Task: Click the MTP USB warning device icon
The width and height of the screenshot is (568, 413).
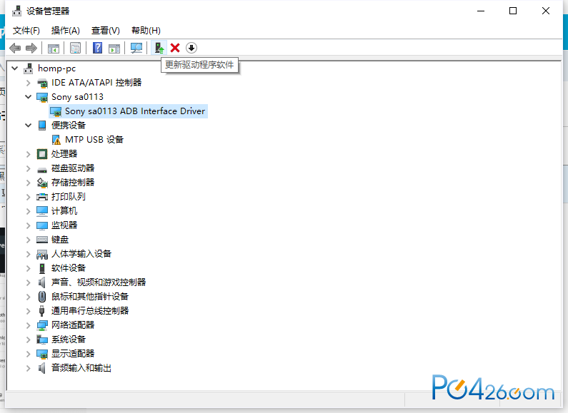Action: (x=56, y=140)
